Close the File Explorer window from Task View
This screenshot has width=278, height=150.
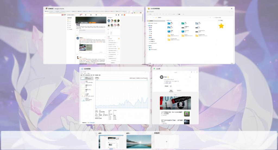(232, 9)
